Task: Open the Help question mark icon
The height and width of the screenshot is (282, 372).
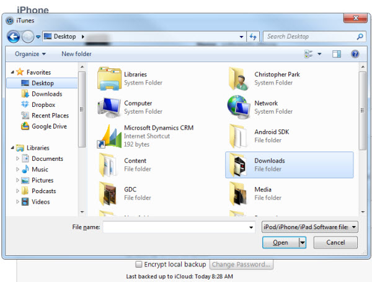Action: point(355,54)
